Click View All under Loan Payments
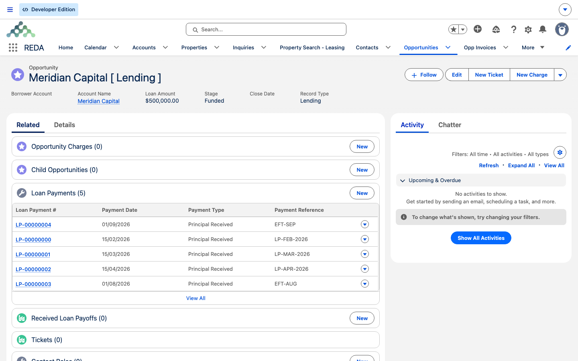578x361 pixels. point(196,298)
